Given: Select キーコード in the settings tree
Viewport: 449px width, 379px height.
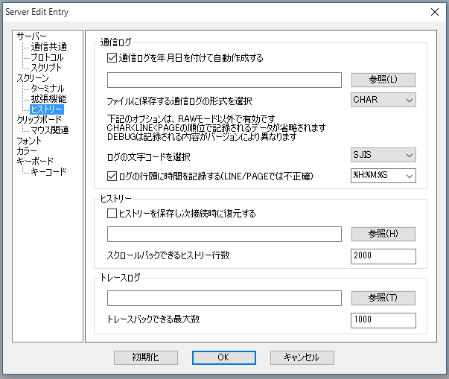Looking at the screenshot, I should [48, 171].
